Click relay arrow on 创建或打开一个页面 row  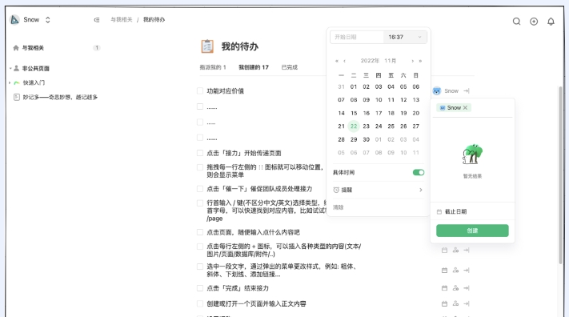click(x=467, y=303)
